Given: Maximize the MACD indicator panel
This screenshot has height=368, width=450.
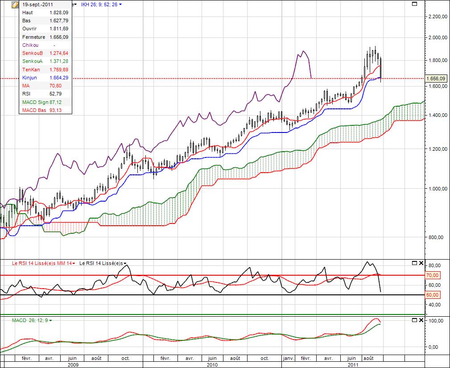Looking at the screenshot, I should click(x=414, y=320).
